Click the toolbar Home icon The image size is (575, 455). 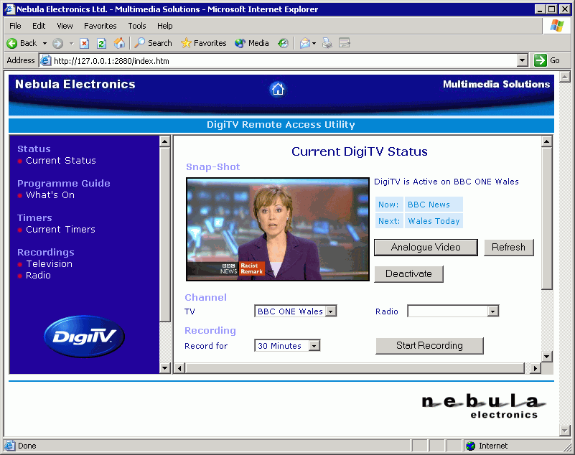click(x=119, y=43)
